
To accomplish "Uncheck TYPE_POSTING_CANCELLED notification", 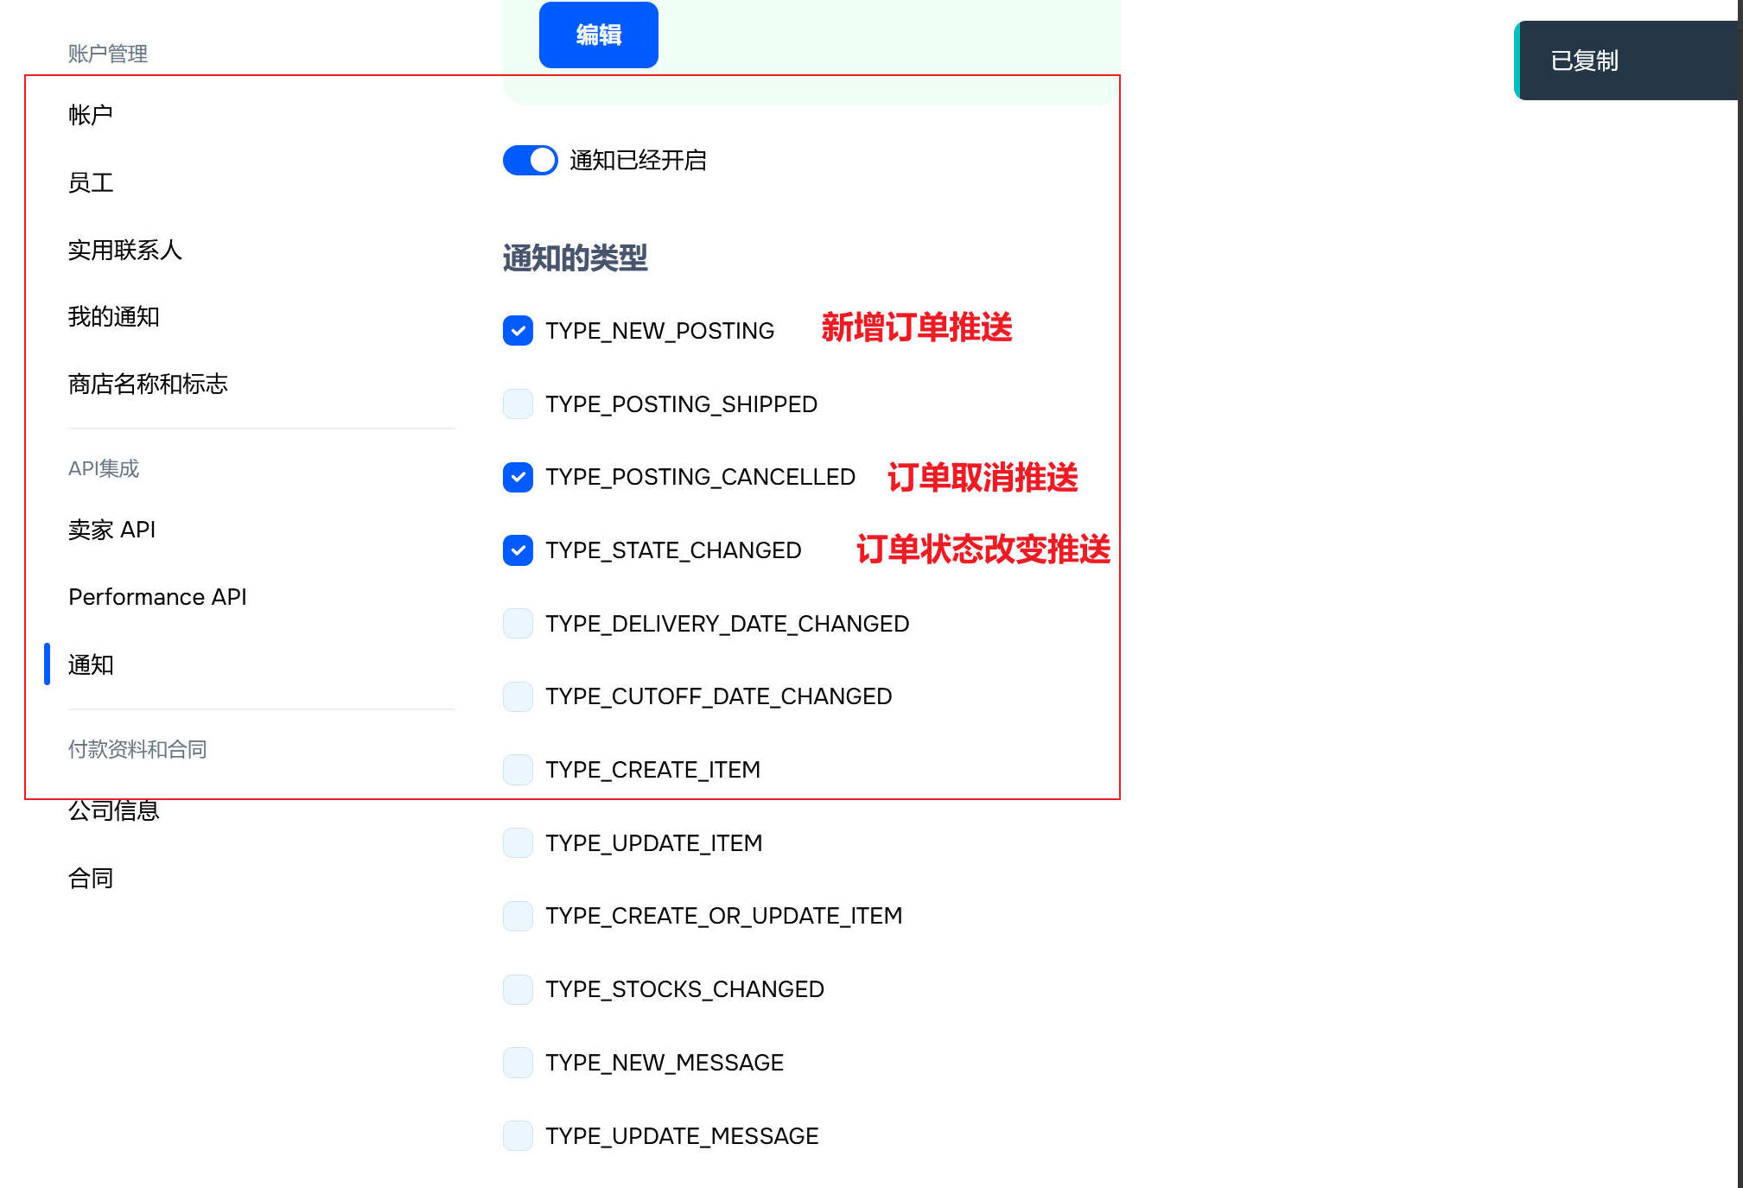I will pyautogui.click(x=517, y=477).
